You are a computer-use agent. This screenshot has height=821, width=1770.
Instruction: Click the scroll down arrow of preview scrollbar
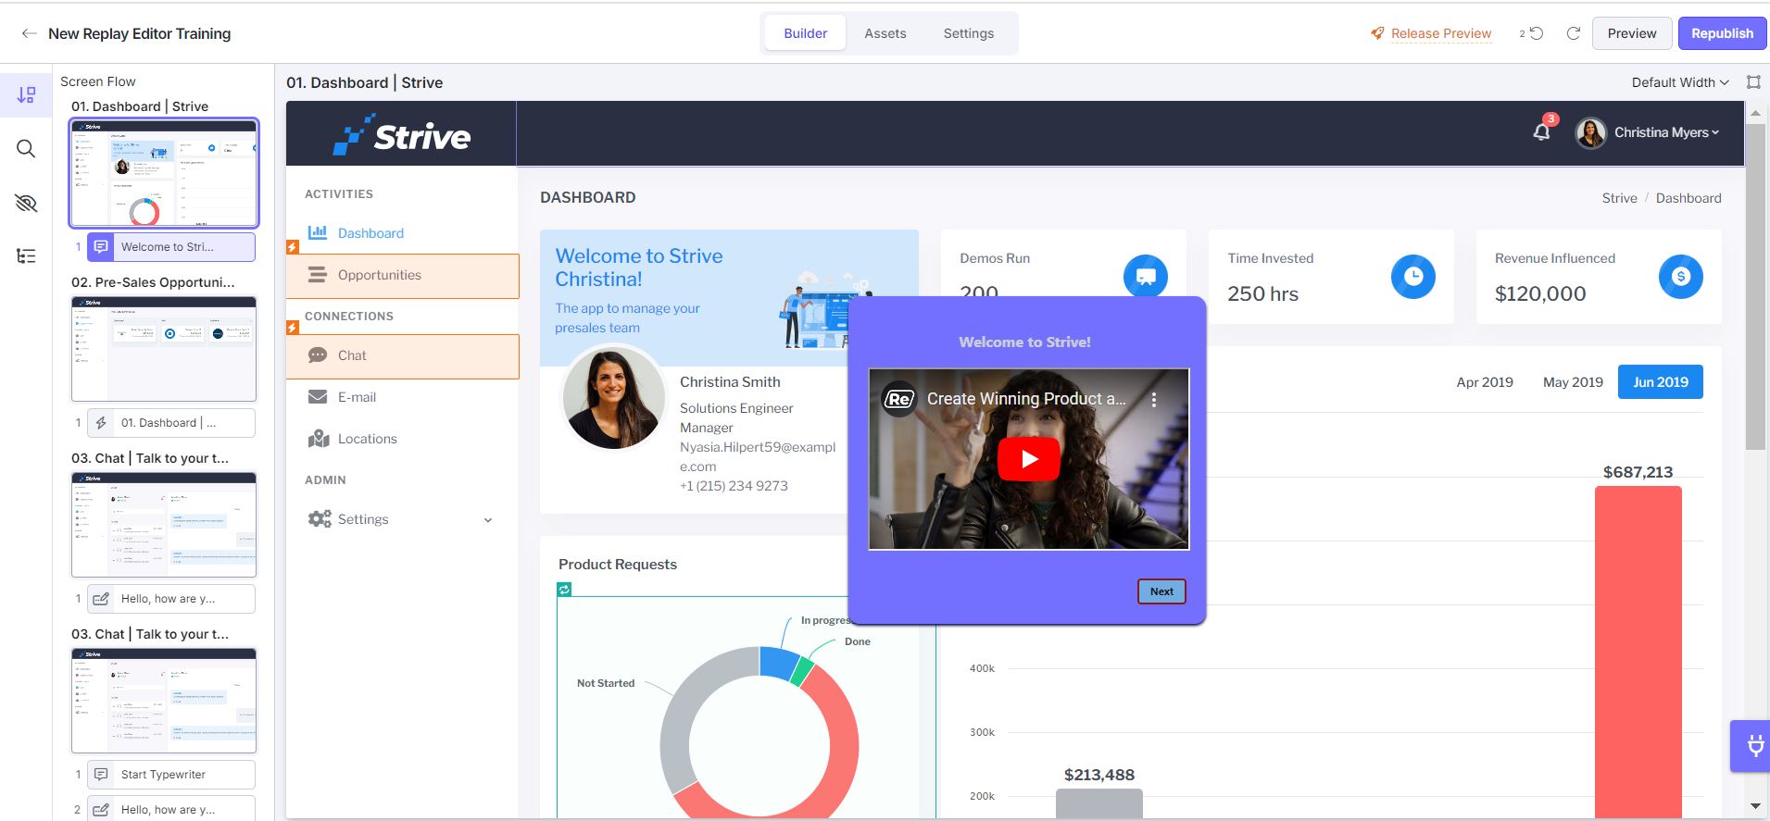(1755, 807)
